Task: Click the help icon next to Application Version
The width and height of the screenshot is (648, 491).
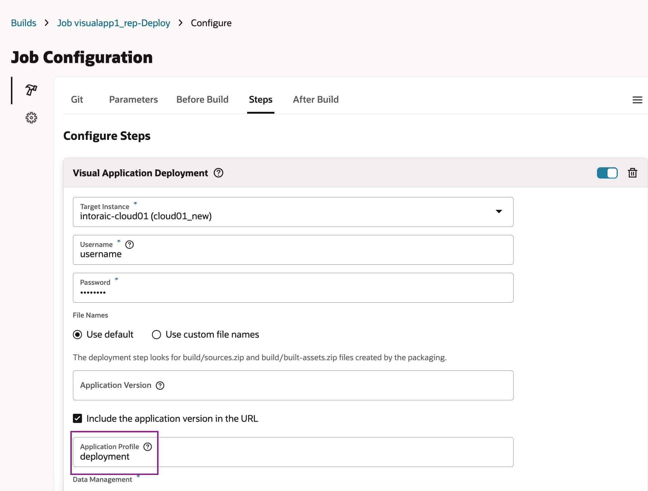Action: click(160, 385)
